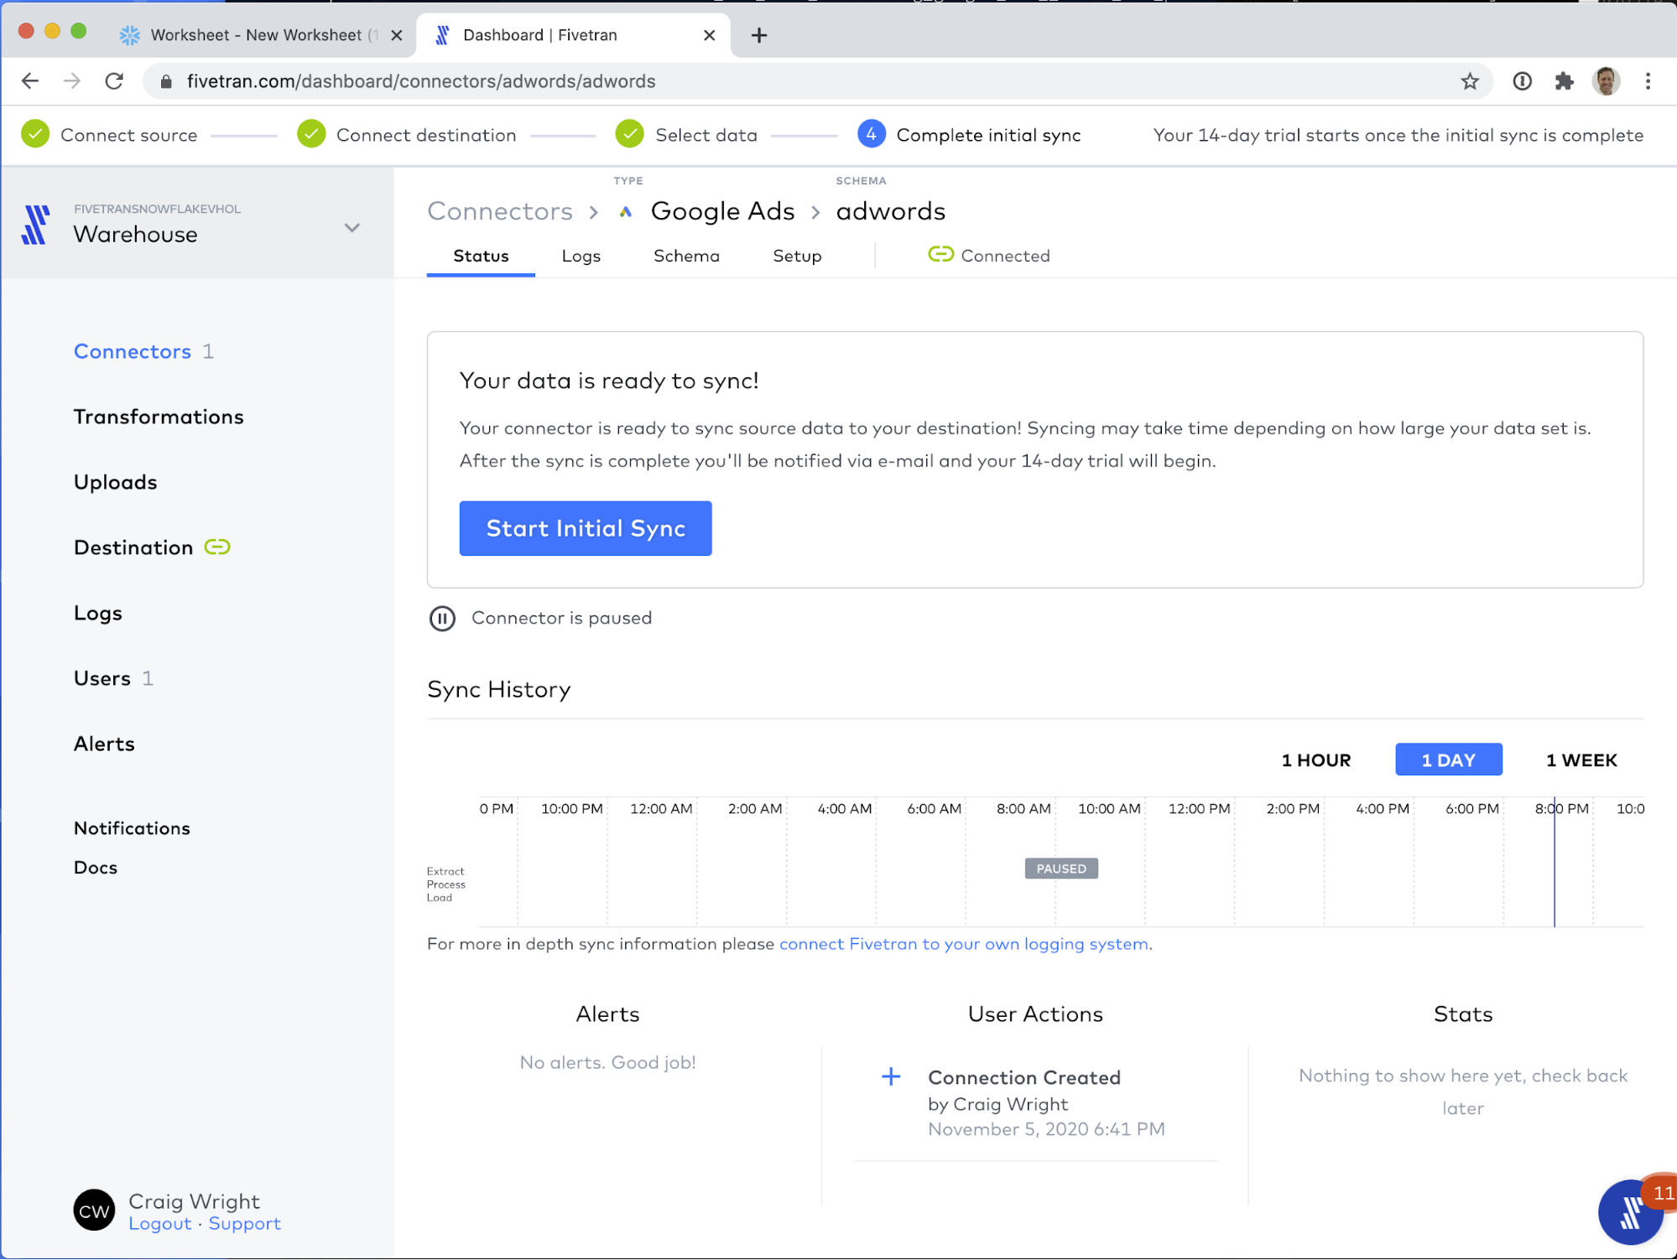
Task: Expand the Warehouse account dropdown chevron
Action: click(x=352, y=228)
